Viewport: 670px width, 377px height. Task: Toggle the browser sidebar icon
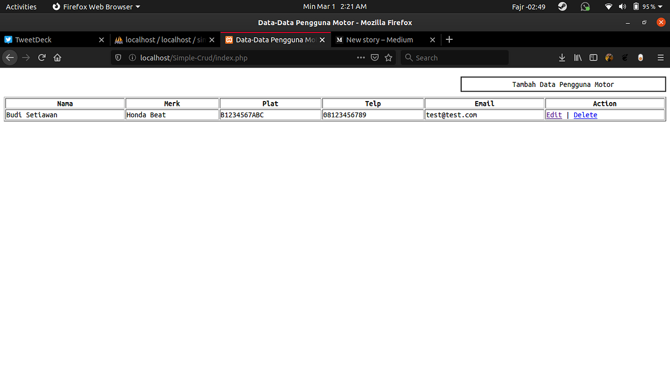tap(593, 58)
